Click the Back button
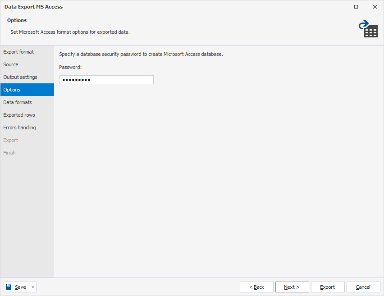 pos(256,287)
